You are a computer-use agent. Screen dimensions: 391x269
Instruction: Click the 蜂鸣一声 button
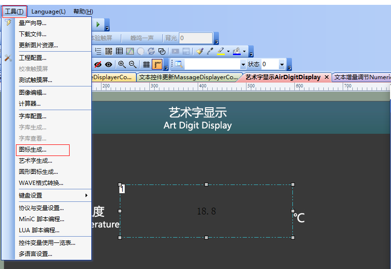pyautogui.click(x=142, y=38)
